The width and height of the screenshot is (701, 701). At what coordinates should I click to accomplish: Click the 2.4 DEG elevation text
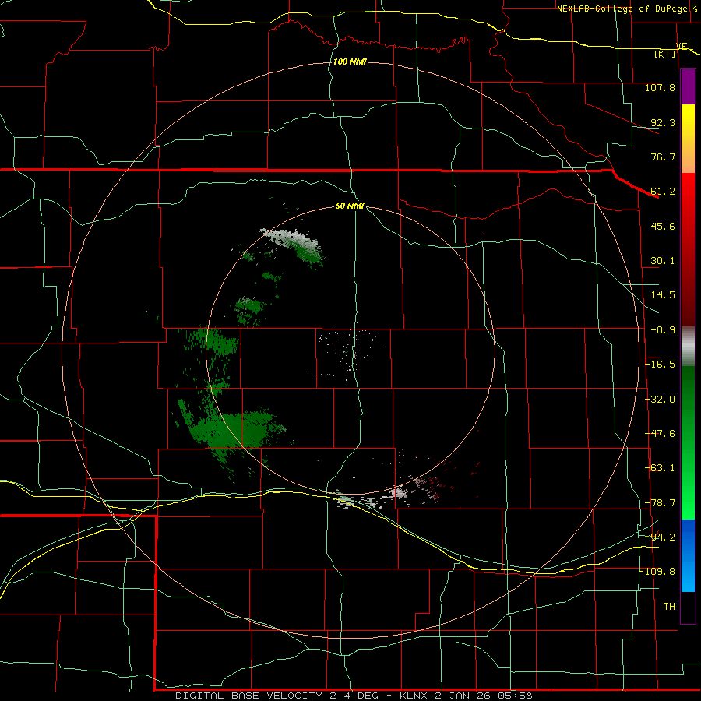354,696
